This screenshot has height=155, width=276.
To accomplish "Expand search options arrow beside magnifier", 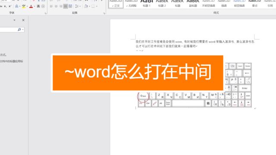I will (x=23, y=30).
